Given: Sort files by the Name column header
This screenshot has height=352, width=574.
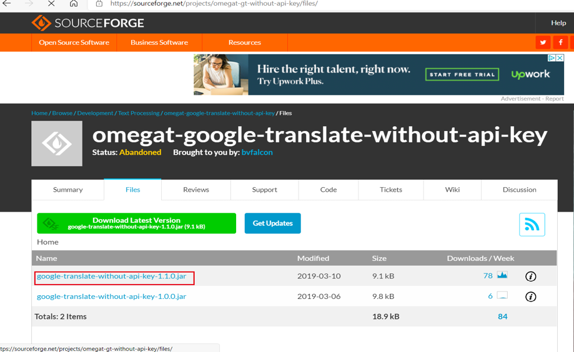Looking at the screenshot, I should tap(46, 258).
